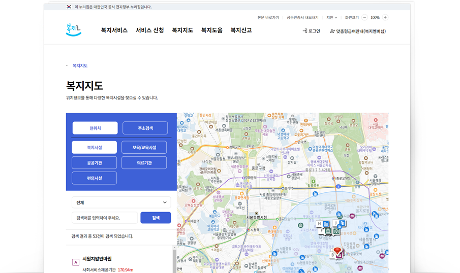
Task: Click the 검색어를 입력하여 주세요 input field
Action: coord(105,218)
